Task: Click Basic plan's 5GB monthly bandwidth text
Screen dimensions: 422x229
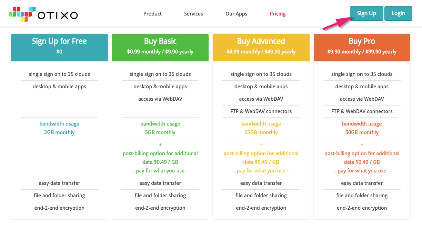Action: pyautogui.click(x=160, y=132)
